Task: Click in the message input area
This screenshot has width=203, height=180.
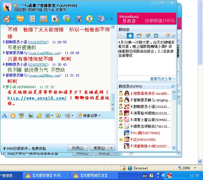Action: [57, 131]
